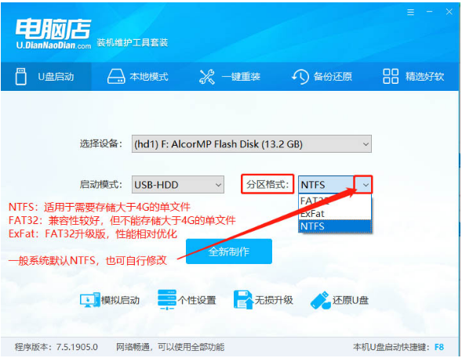Select ExFat from the partition format list

335,213
